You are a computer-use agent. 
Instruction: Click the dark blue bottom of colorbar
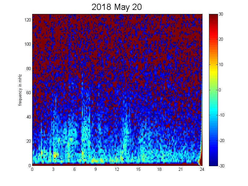point(213,163)
